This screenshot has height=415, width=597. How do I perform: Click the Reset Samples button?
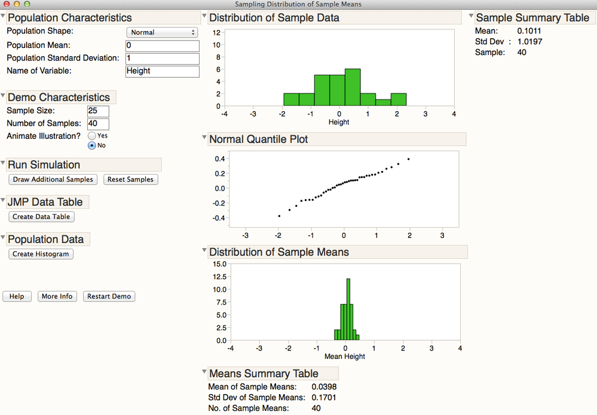[130, 179]
